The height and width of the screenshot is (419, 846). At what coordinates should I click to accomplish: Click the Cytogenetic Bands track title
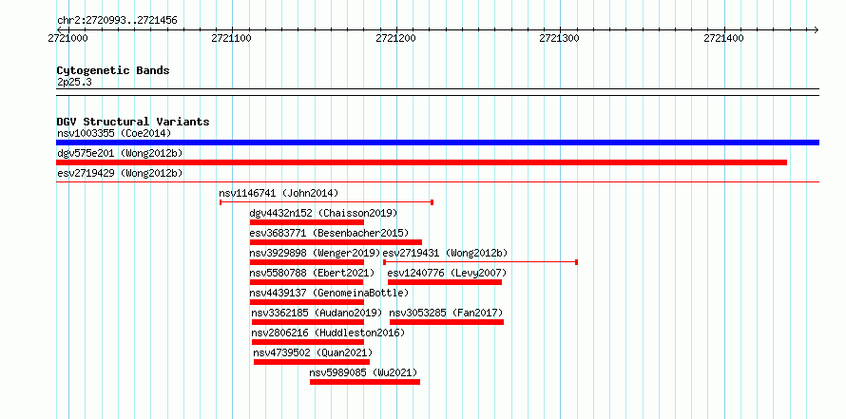(113, 70)
